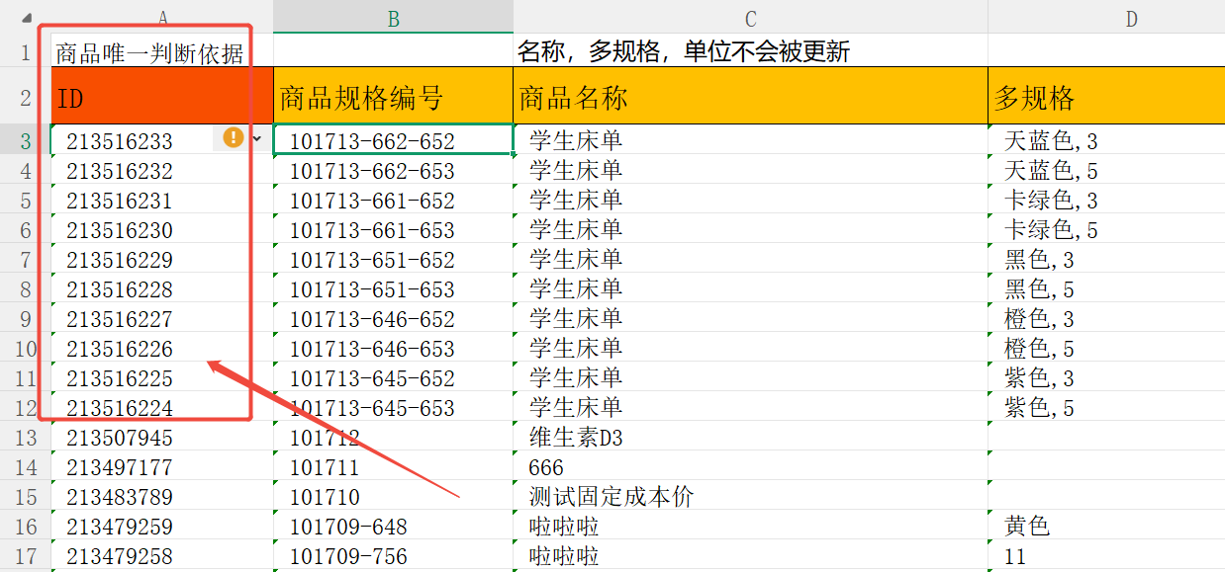Select cell with ID 213479258
This screenshot has width=1225, height=572.
(x=120, y=556)
